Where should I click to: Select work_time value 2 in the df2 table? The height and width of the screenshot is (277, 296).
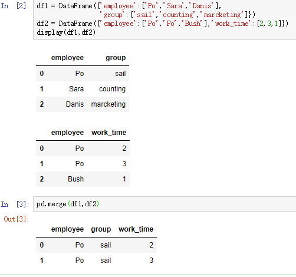coord(124,149)
